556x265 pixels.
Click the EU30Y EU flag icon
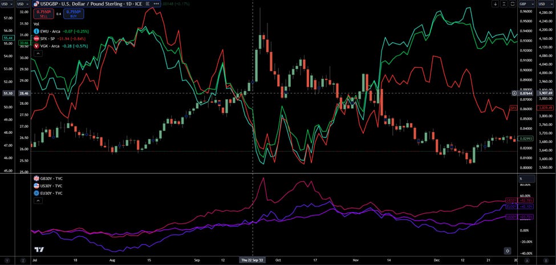point(36,193)
